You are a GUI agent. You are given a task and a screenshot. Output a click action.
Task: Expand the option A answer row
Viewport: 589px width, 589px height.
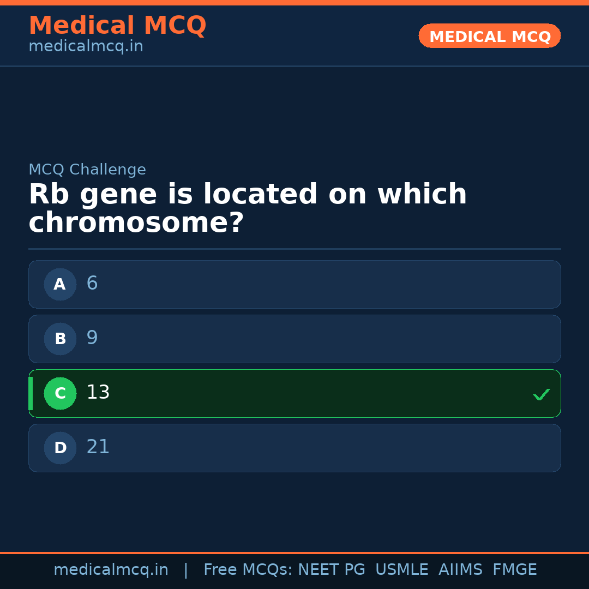pos(294,284)
